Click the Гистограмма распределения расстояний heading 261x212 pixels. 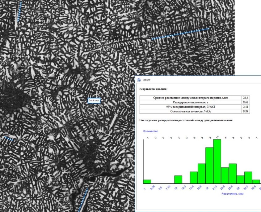coord(186,120)
